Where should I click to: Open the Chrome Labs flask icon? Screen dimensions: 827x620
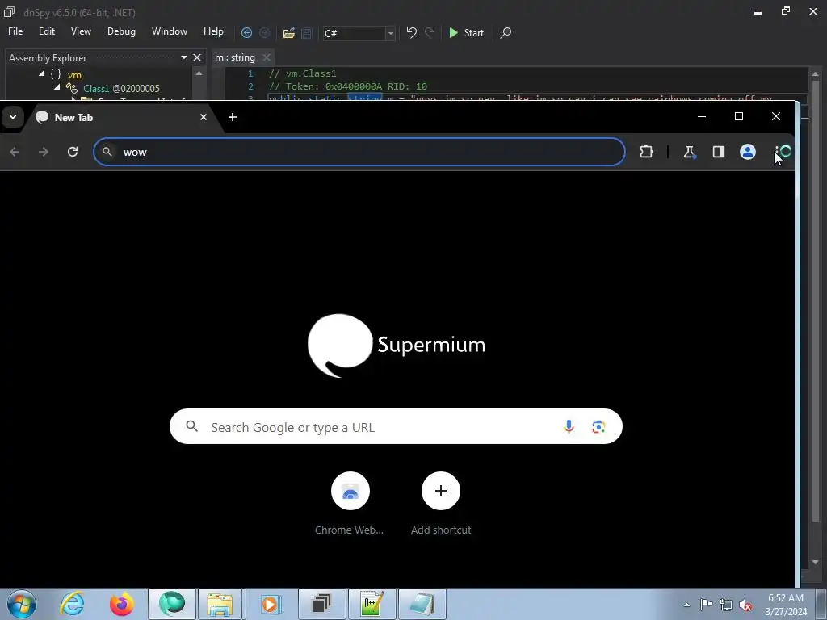(x=690, y=152)
